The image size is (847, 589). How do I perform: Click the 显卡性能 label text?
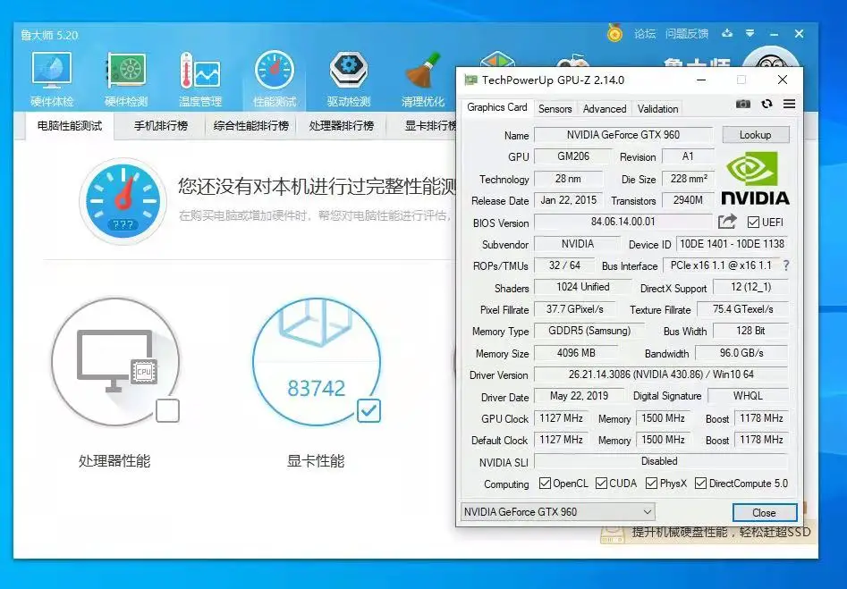coord(316,460)
